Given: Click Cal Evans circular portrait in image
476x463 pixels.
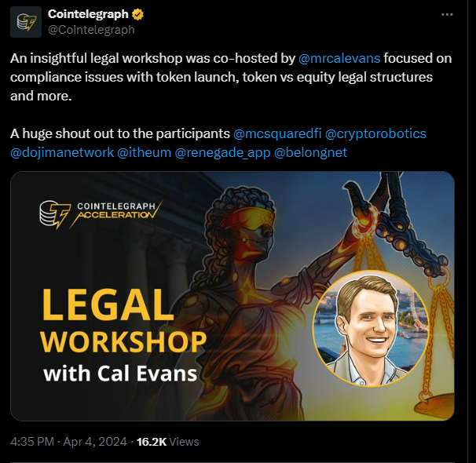Looking at the screenshot, I should click(371, 328).
